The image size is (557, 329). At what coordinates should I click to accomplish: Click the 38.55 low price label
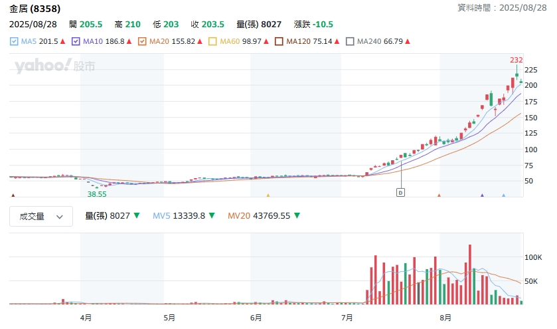[97, 194]
